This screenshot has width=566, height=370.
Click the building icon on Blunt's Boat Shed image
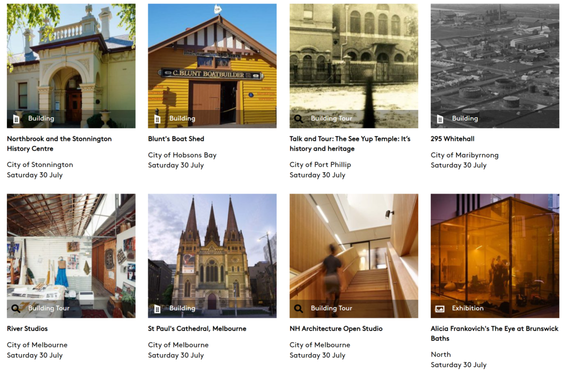point(157,119)
